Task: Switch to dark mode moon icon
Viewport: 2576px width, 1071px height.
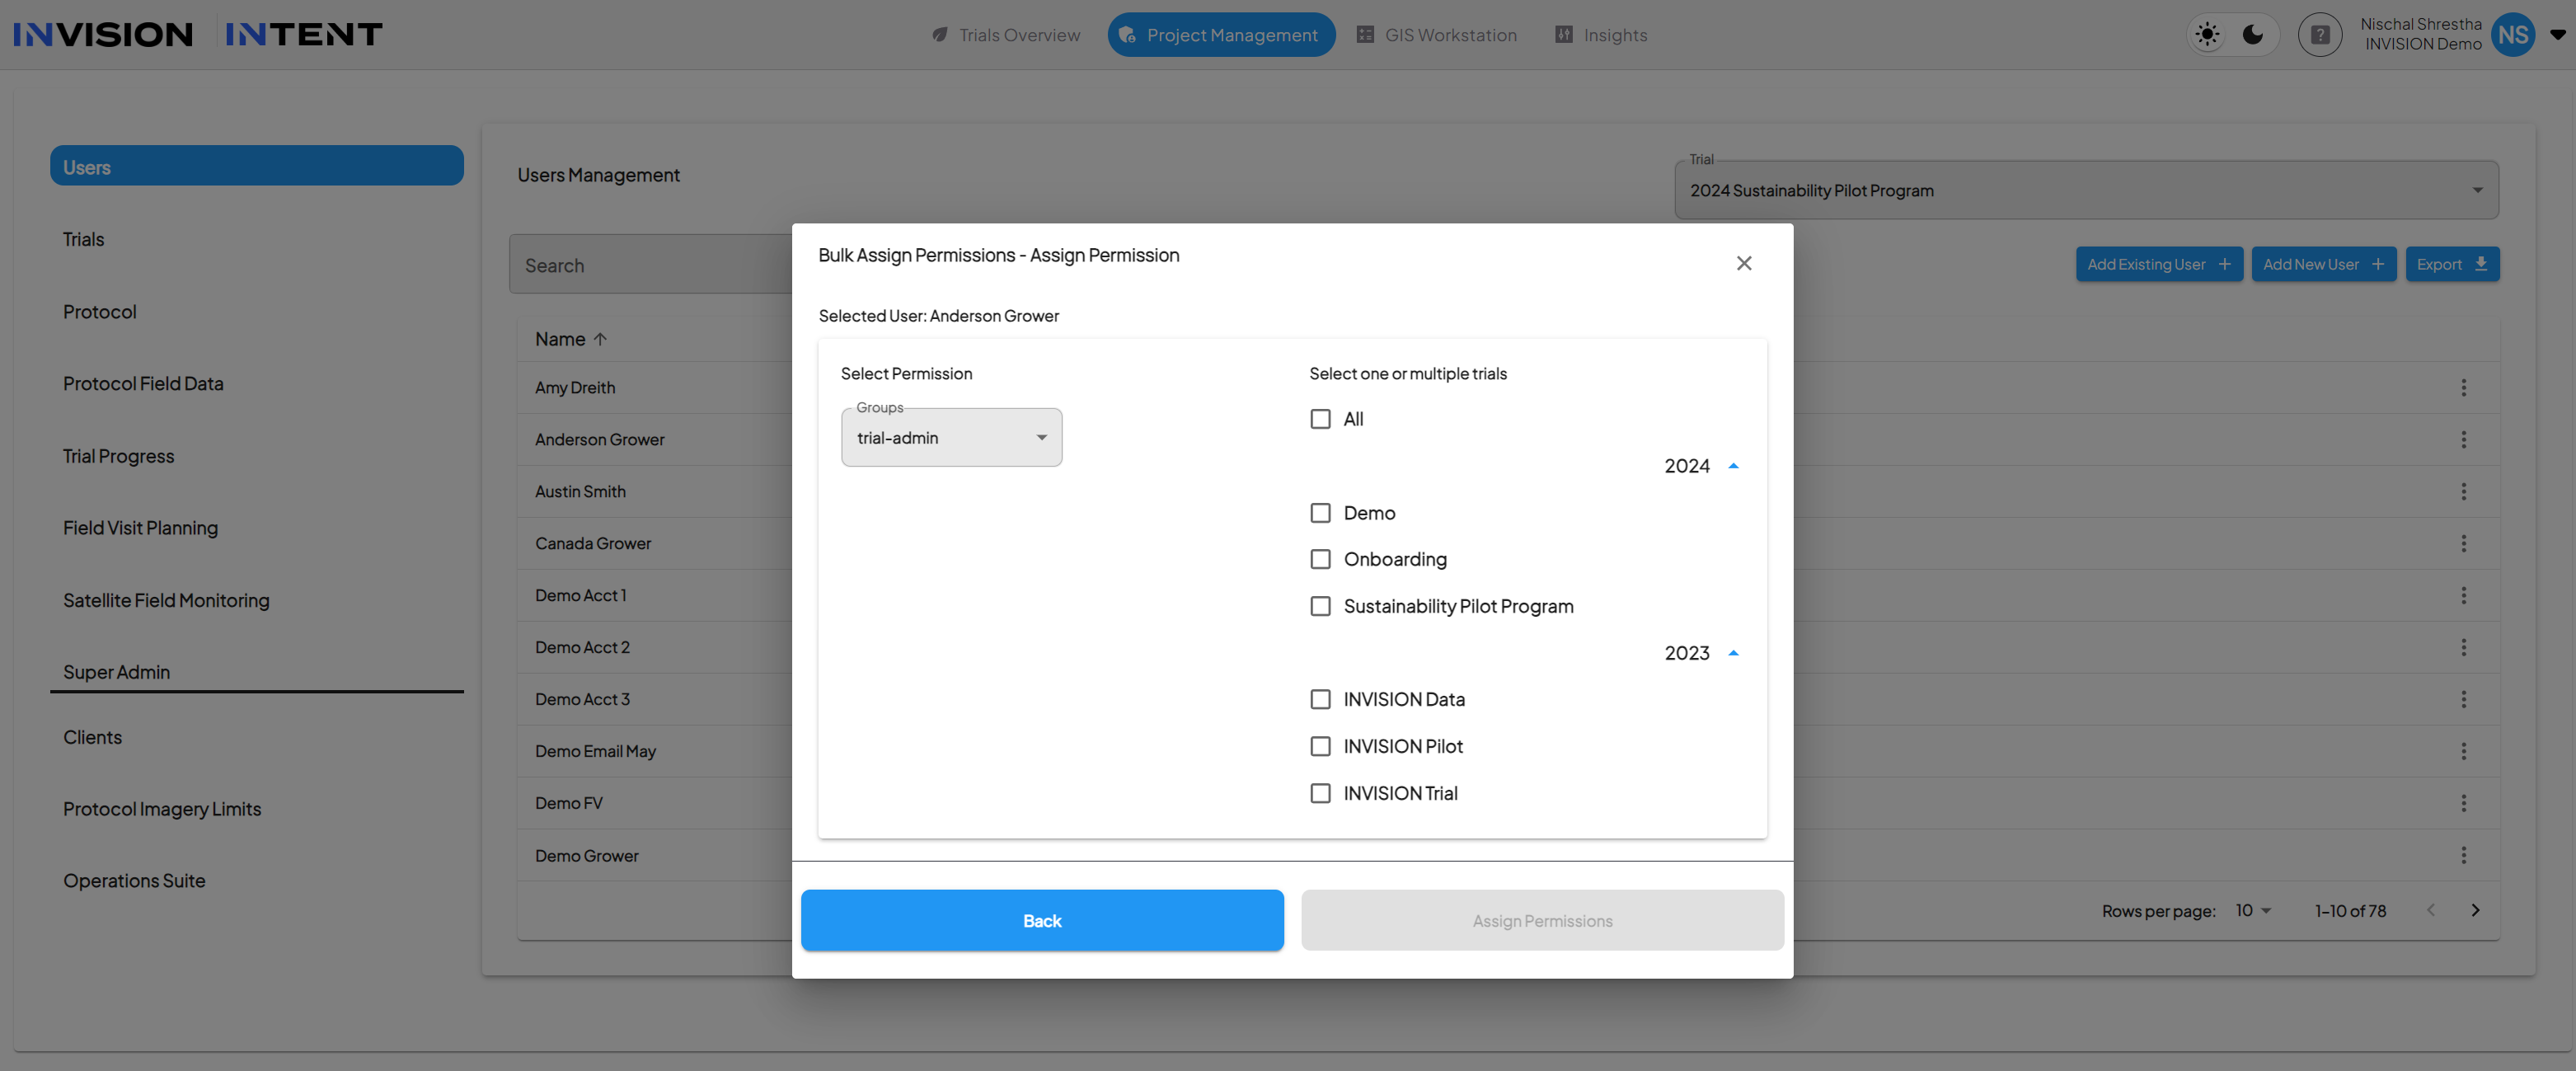Action: coord(2253,35)
